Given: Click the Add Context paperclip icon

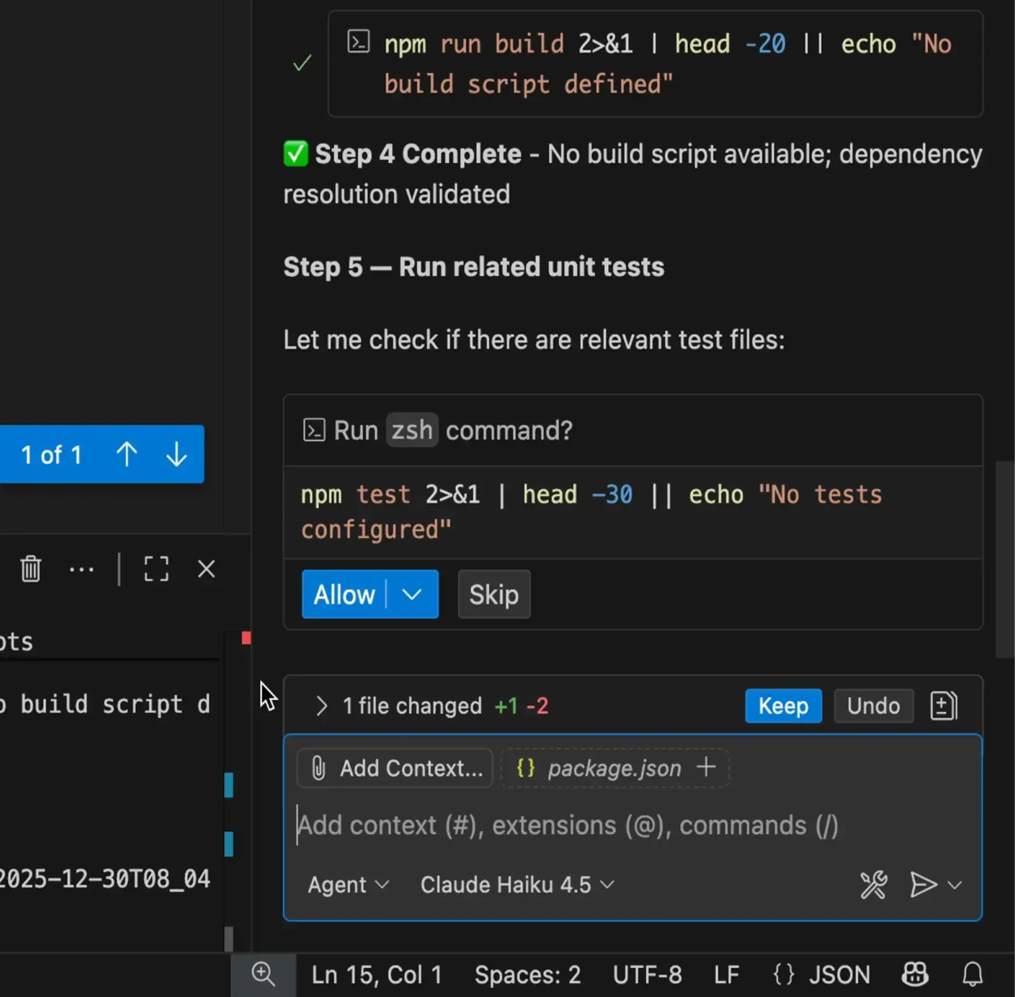Looking at the screenshot, I should pyautogui.click(x=319, y=768).
